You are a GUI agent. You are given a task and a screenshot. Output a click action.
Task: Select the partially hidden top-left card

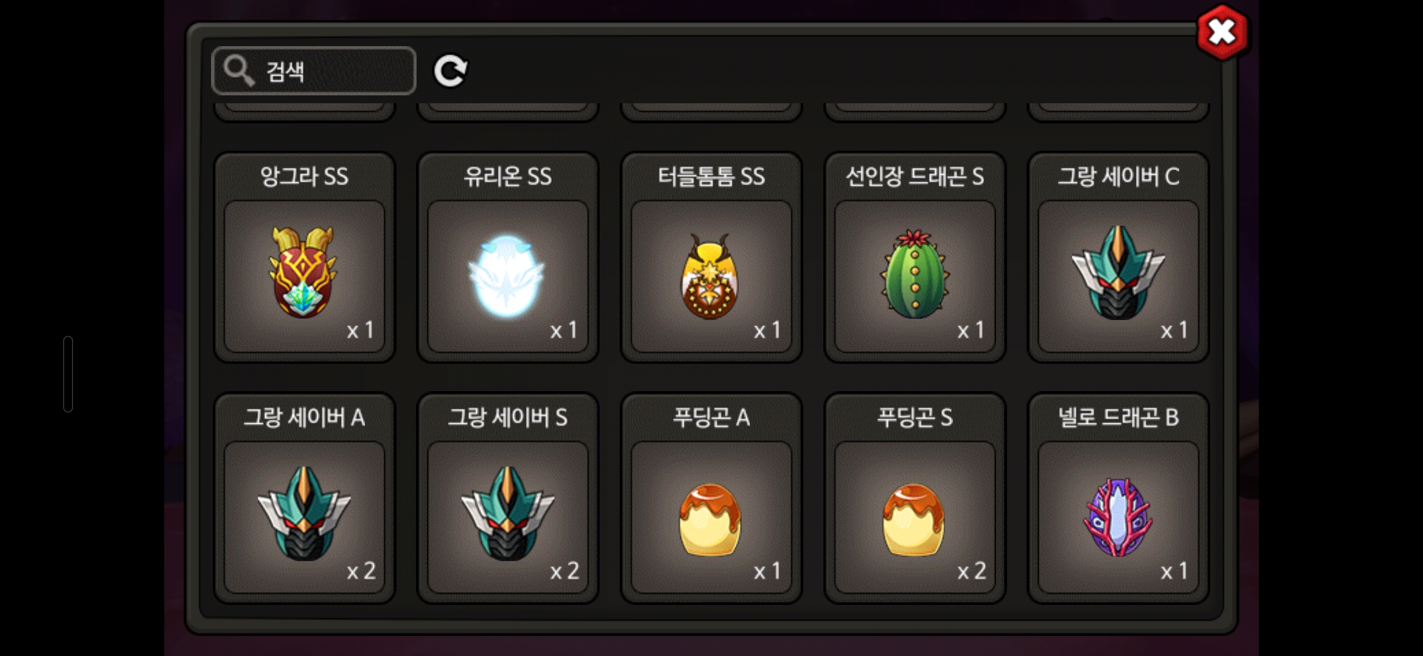[304, 112]
